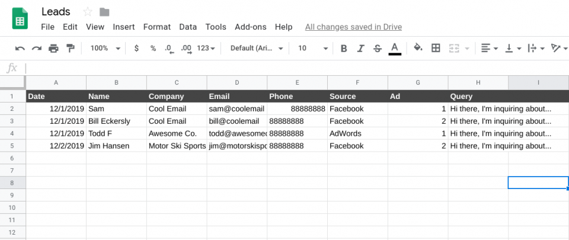Click the print icon
The width and height of the screenshot is (569, 240).
tap(54, 48)
